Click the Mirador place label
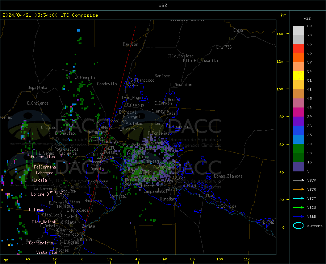This screenshot has height=264, width=326. tap(167, 199)
